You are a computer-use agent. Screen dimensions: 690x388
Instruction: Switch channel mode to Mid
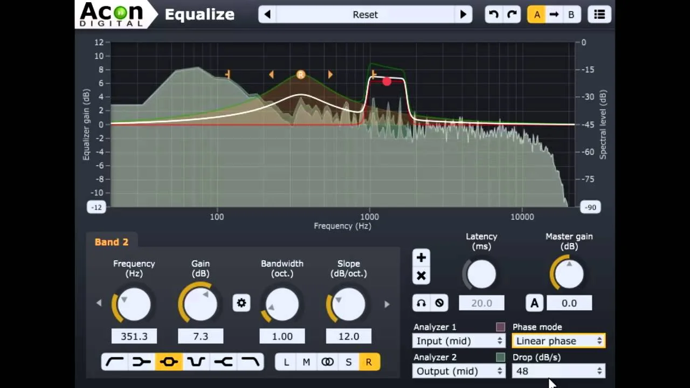tap(306, 362)
